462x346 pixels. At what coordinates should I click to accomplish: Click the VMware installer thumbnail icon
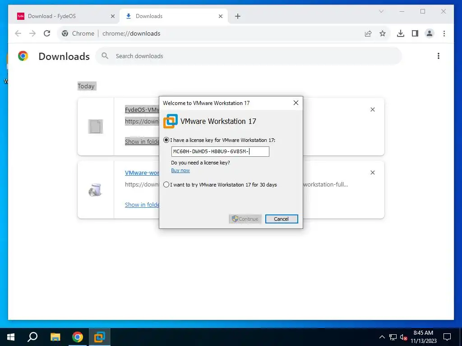click(96, 190)
